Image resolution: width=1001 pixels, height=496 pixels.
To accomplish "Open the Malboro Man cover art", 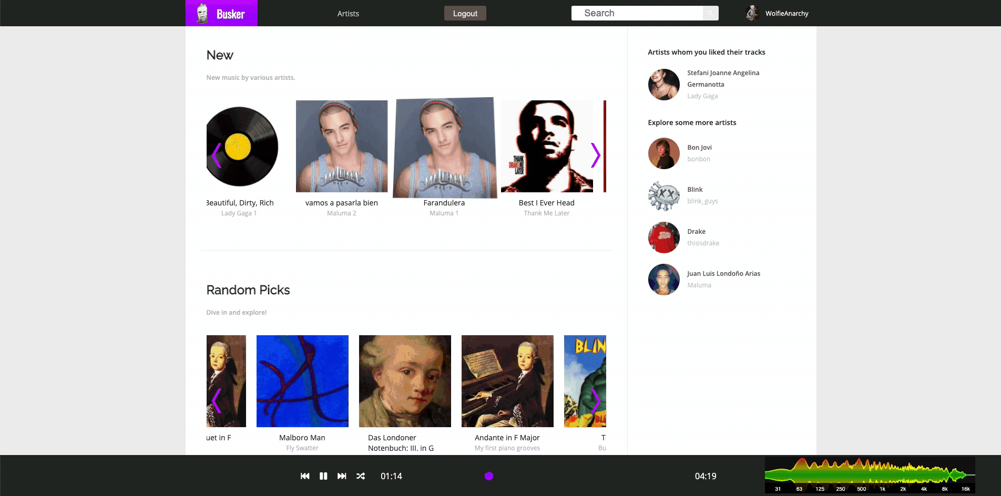I will coord(302,381).
